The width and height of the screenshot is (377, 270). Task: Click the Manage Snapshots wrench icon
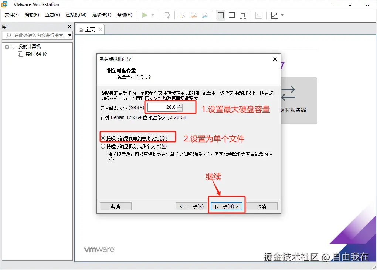tap(205, 15)
